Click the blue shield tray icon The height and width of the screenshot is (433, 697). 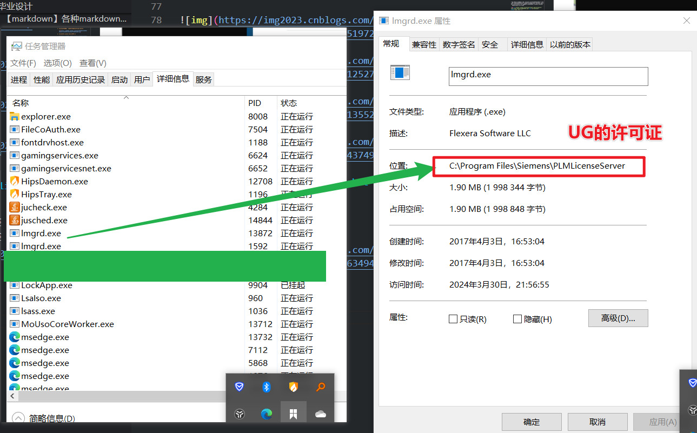coord(239,387)
